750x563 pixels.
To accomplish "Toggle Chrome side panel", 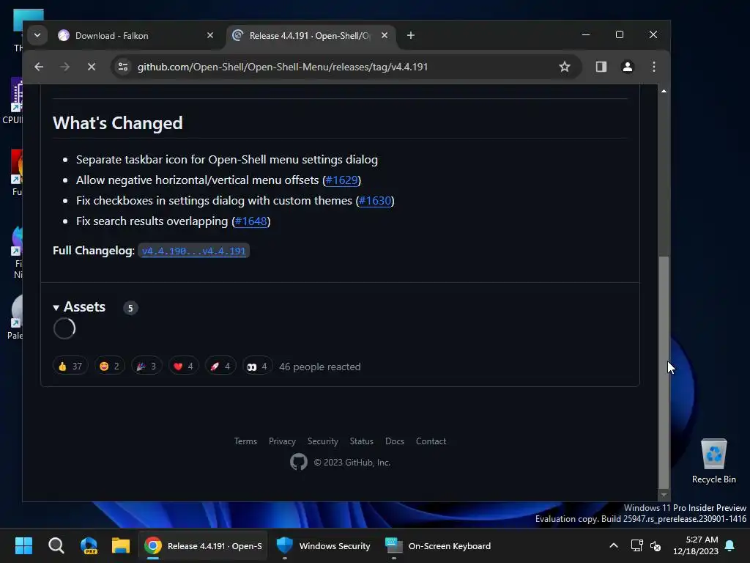I will 601,67.
